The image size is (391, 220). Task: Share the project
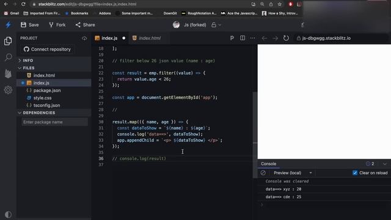[86, 24]
